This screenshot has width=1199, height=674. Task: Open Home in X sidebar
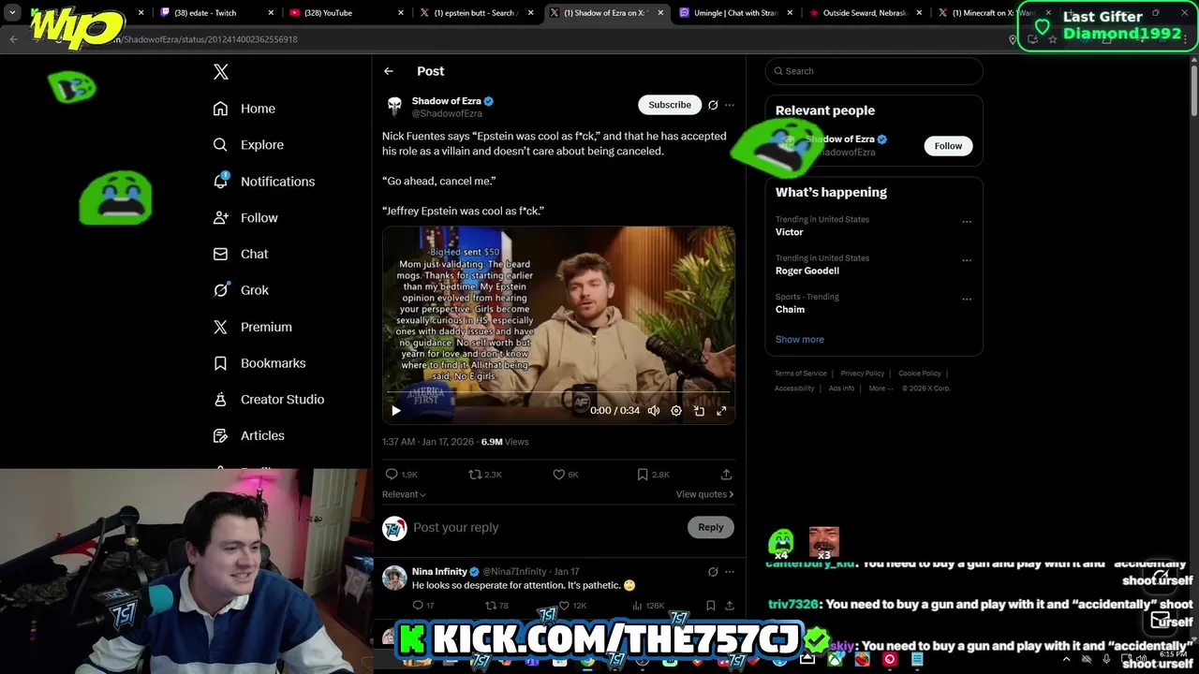click(244, 109)
